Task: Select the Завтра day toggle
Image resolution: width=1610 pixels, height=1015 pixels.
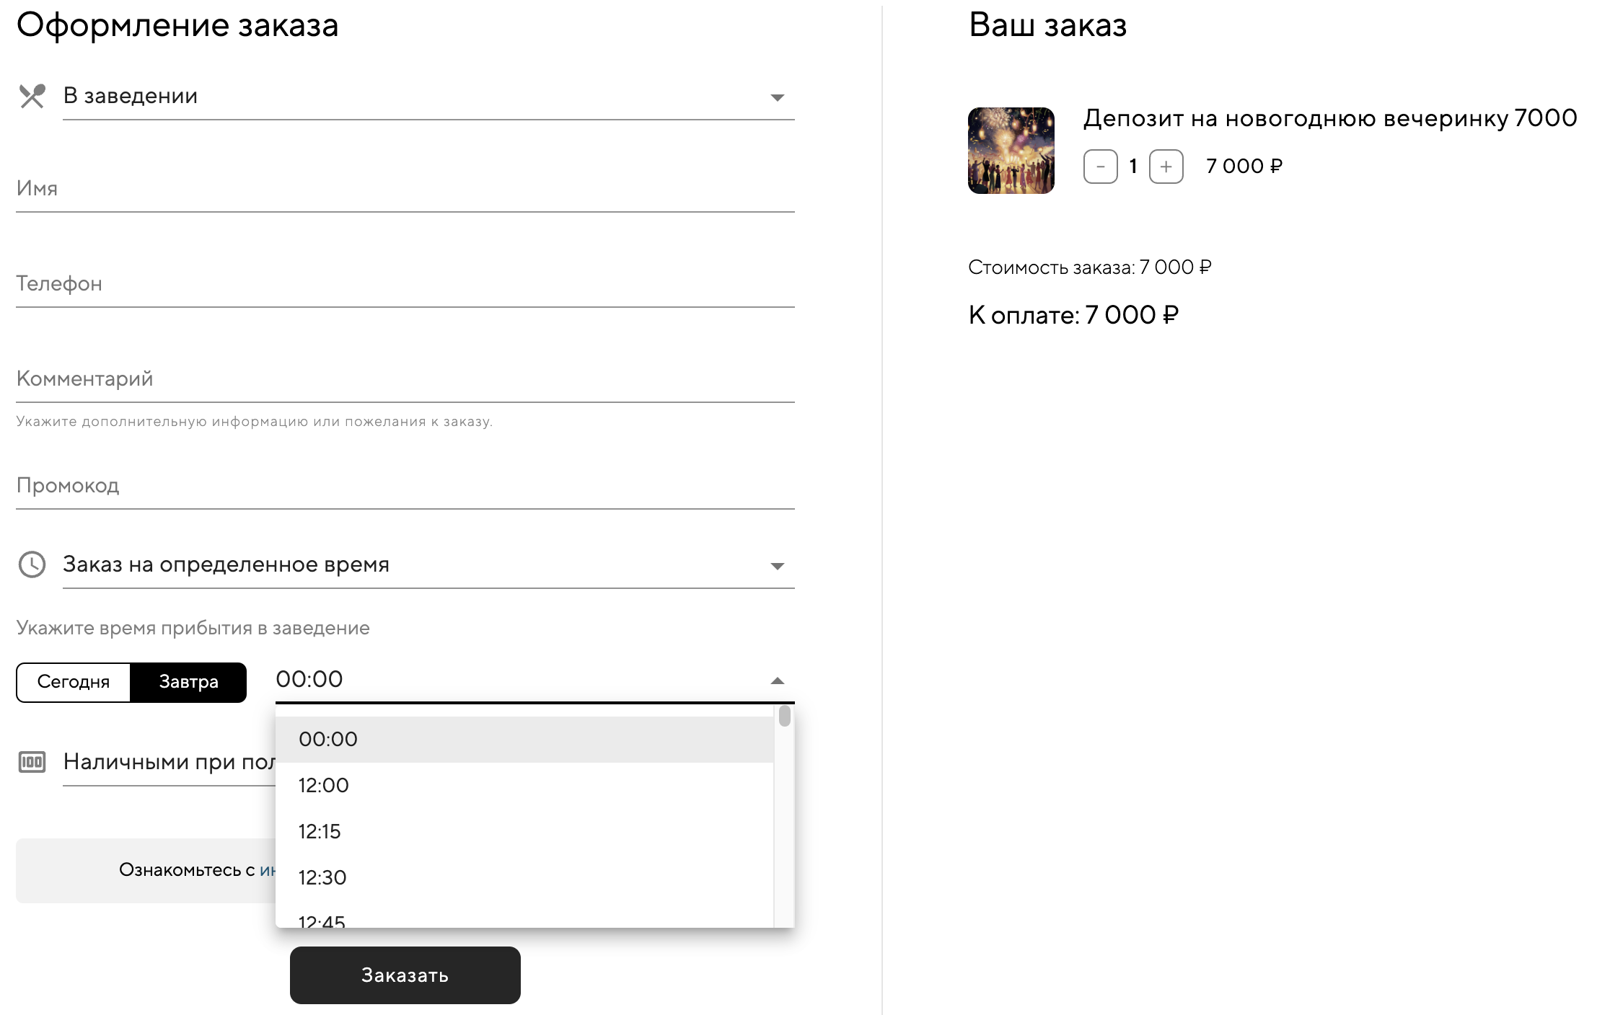Action: 188,682
